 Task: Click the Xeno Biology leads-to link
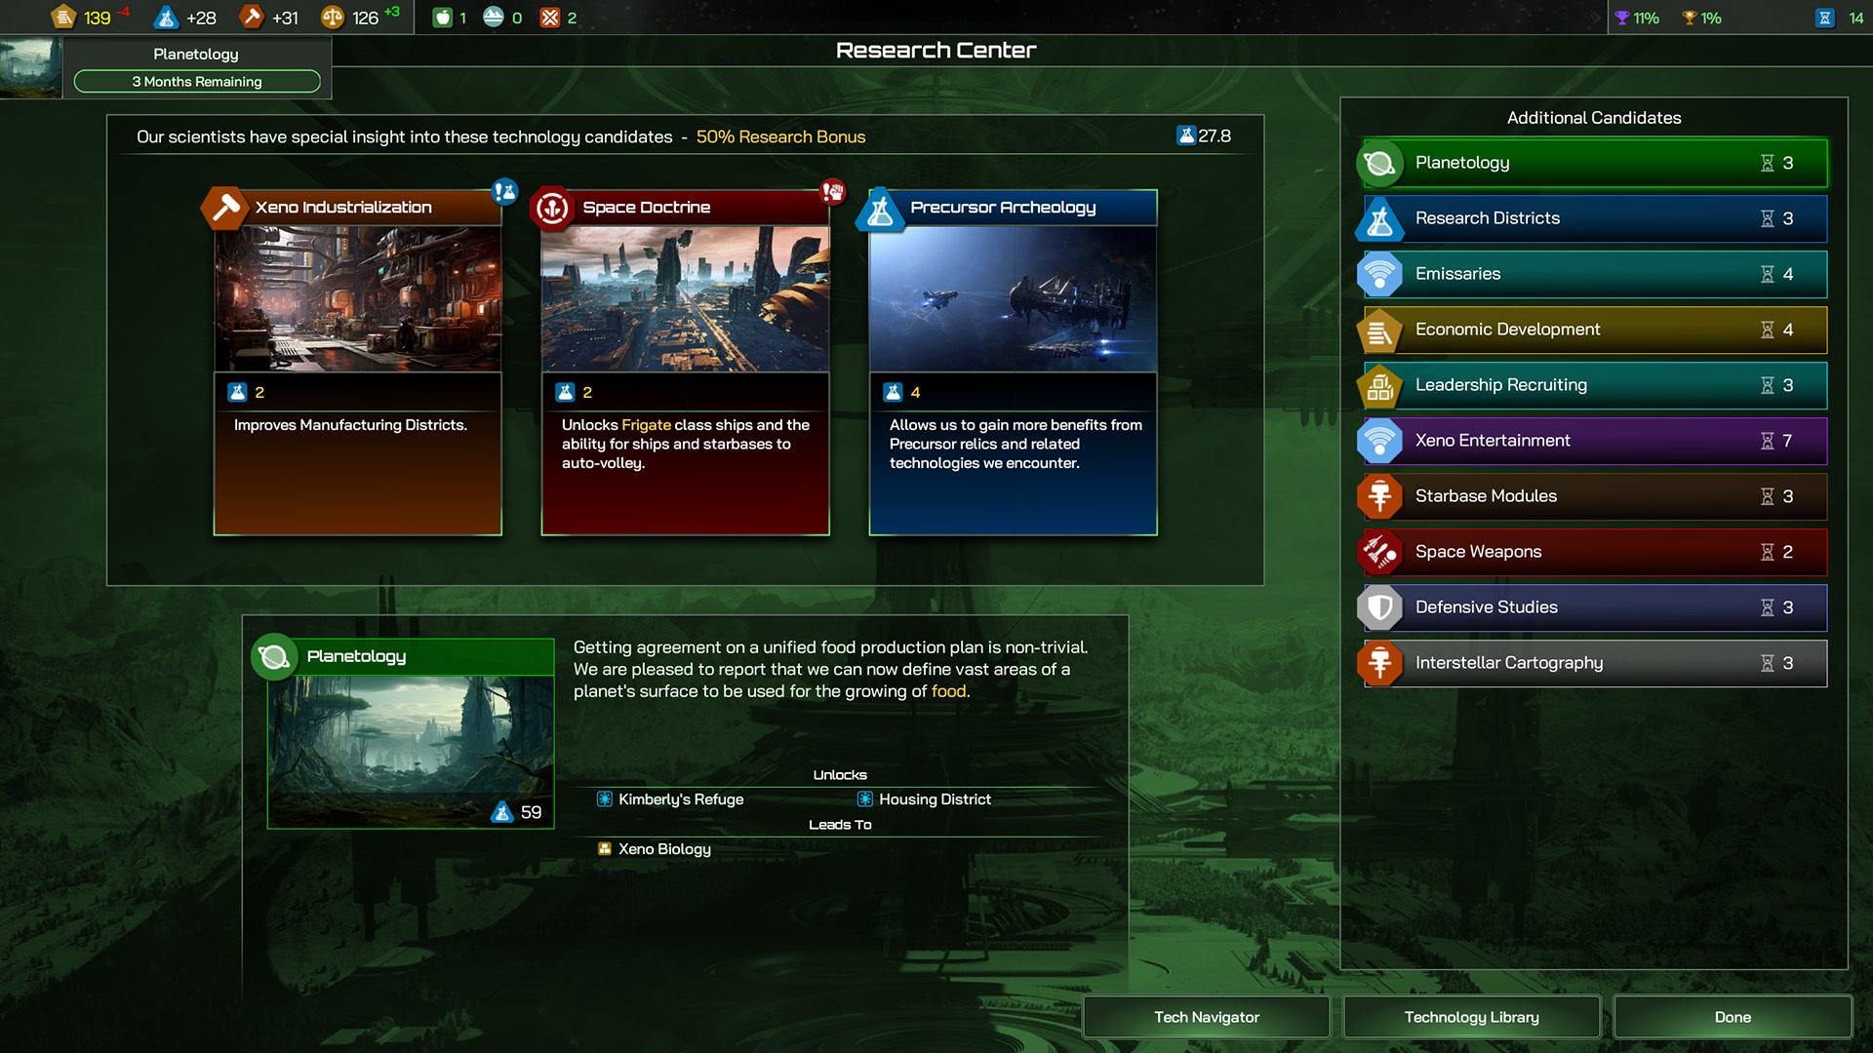(x=663, y=849)
